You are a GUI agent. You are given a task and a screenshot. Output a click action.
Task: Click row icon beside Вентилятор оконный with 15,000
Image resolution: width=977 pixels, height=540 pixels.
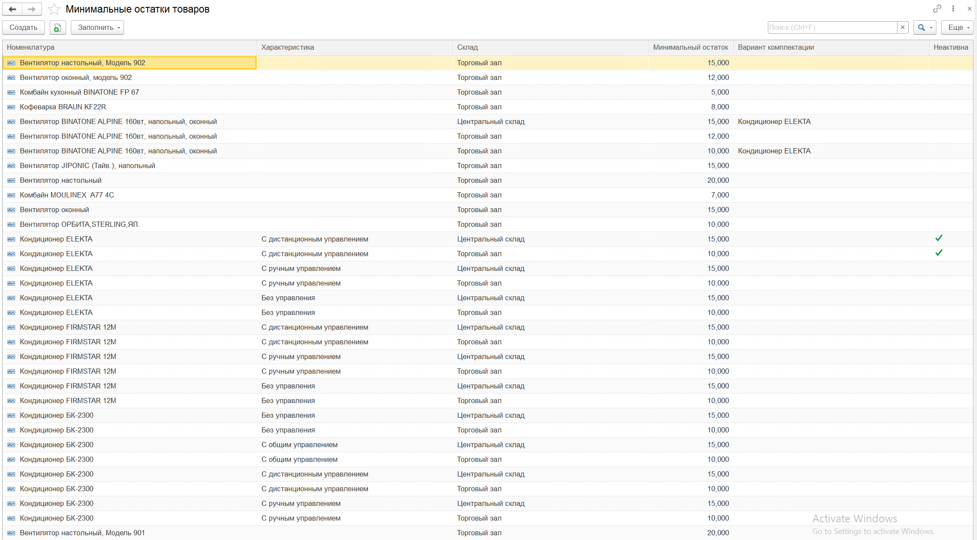[11, 210]
